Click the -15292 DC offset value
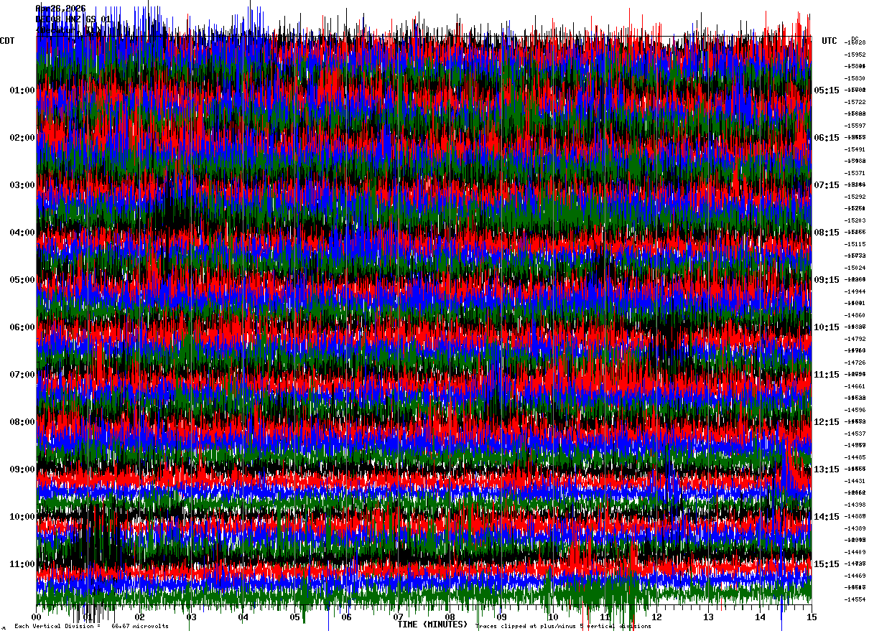This screenshot has width=869, height=636. click(x=855, y=197)
